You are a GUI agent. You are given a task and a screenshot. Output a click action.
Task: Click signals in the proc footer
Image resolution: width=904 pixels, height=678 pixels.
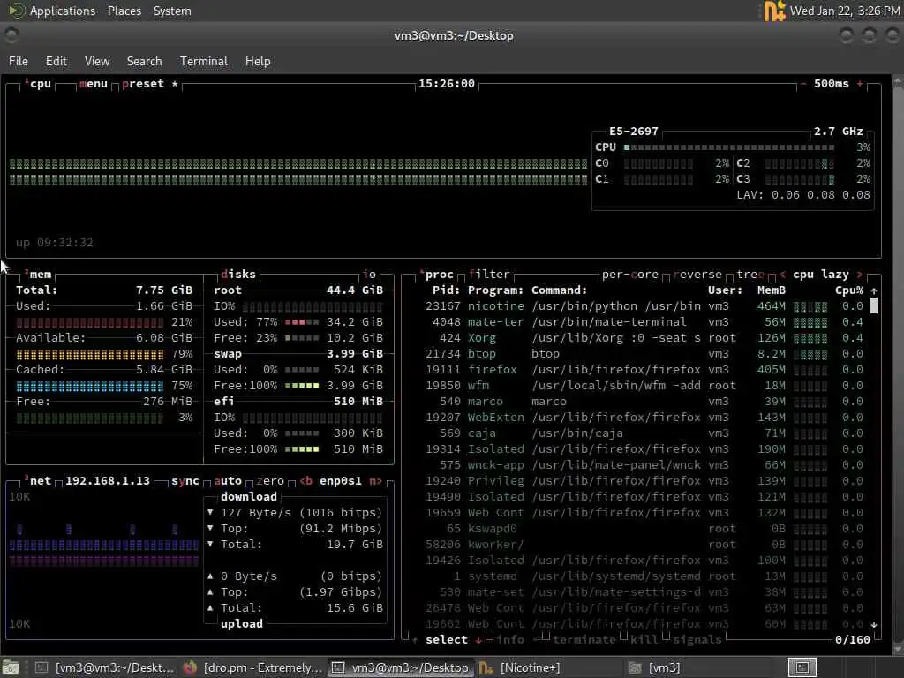pyautogui.click(x=697, y=640)
